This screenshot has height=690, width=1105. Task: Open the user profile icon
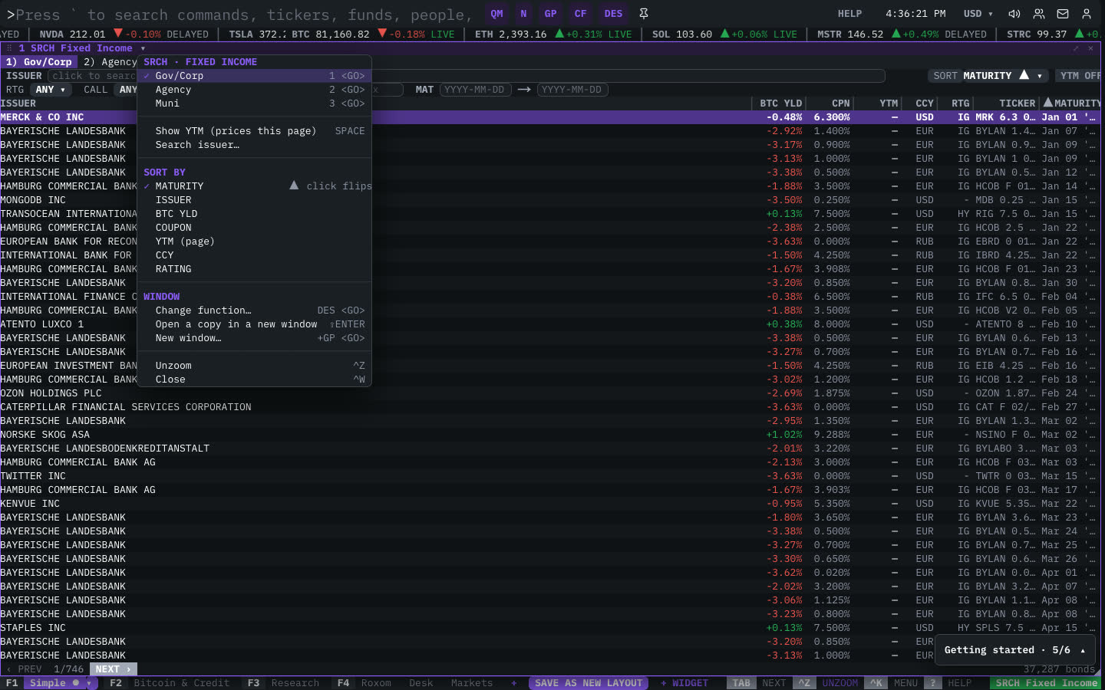[1087, 14]
